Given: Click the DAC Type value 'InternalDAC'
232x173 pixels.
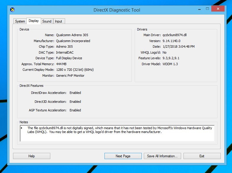Looking at the screenshot, I should point(65,52).
